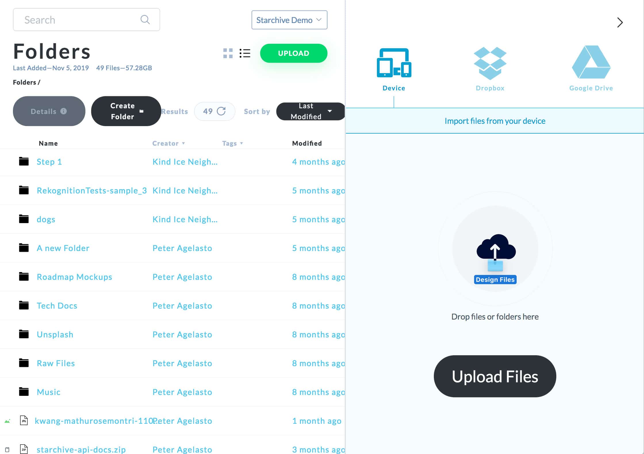Click the Details button
This screenshot has width=644, height=454.
(49, 111)
